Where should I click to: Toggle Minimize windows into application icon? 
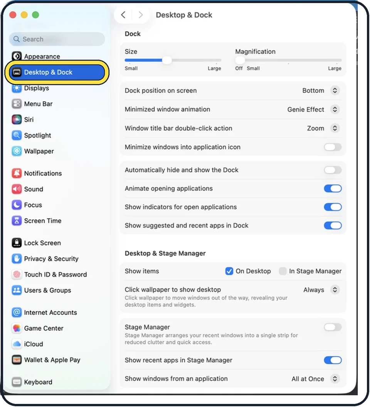click(x=333, y=147)
